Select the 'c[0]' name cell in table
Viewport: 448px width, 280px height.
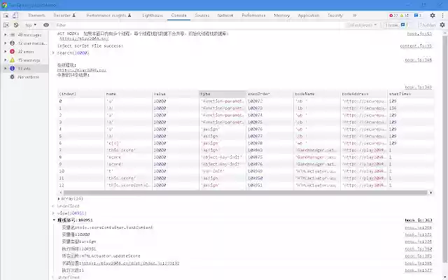pos(128,143)
